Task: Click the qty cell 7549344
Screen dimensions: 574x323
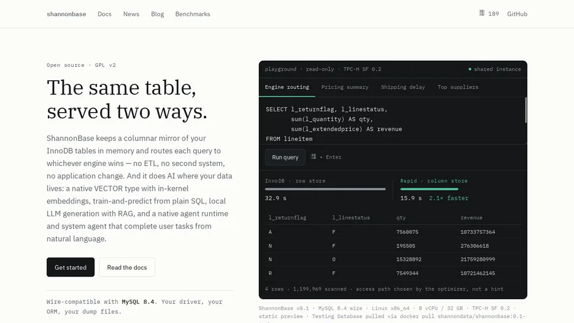Action: 407,273
